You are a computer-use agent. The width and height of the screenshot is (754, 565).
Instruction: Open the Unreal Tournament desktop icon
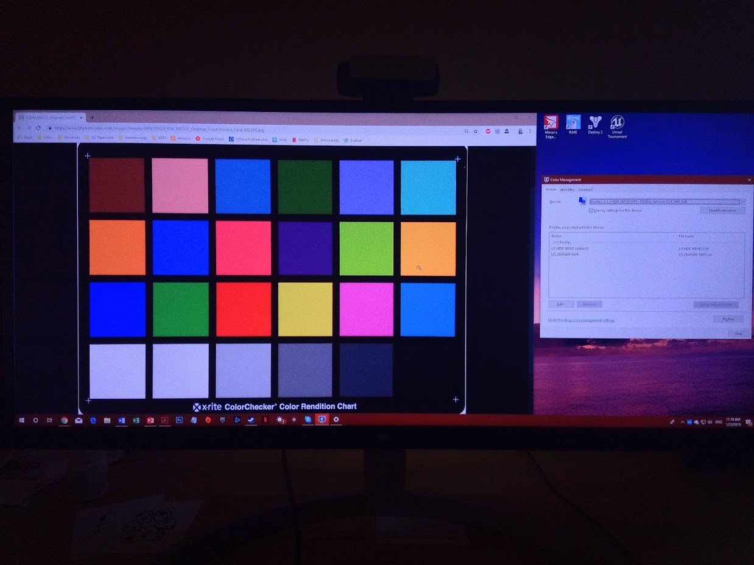pos(617,125)
